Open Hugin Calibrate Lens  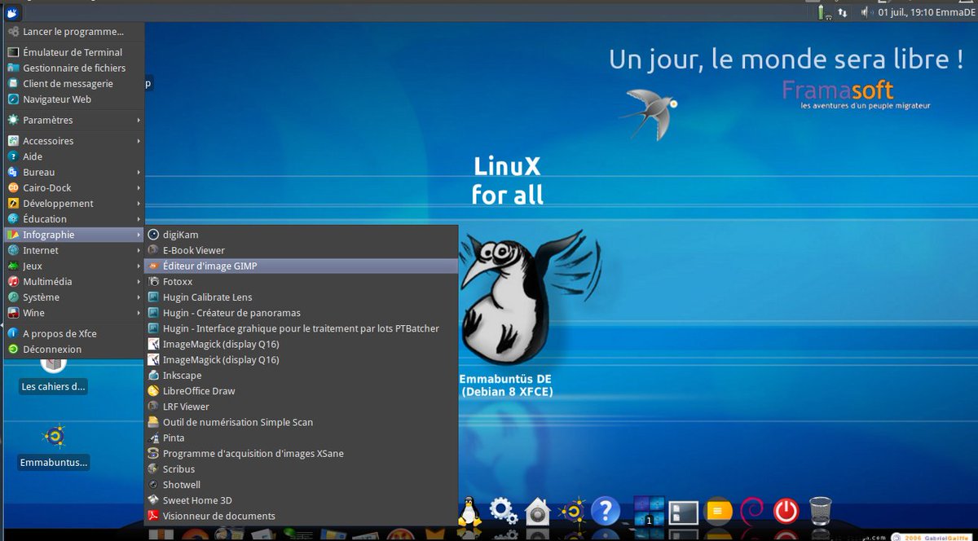click(301, 297)
